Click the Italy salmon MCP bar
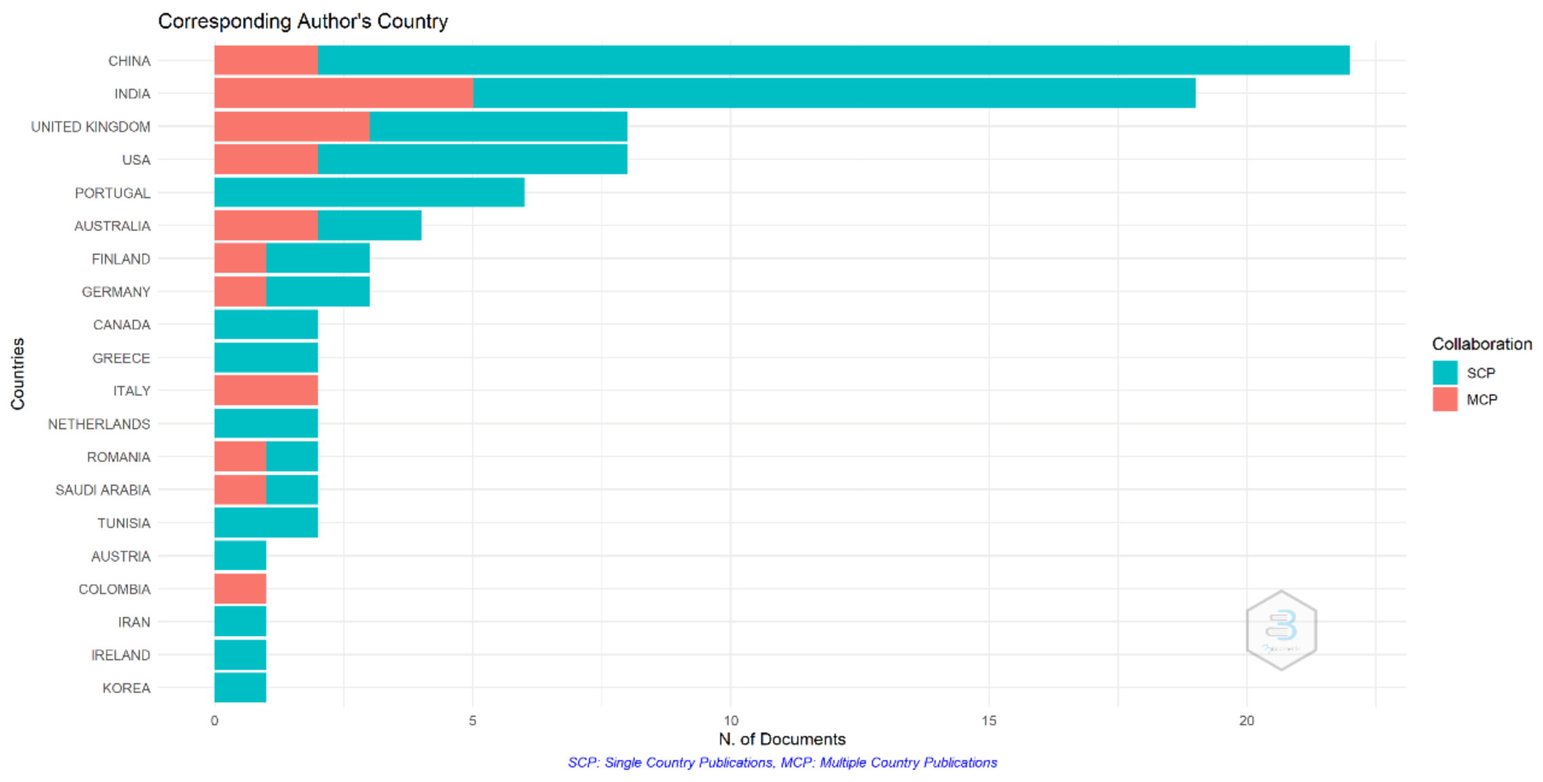This screenshot has height=782, width=1543. [266, 391]
